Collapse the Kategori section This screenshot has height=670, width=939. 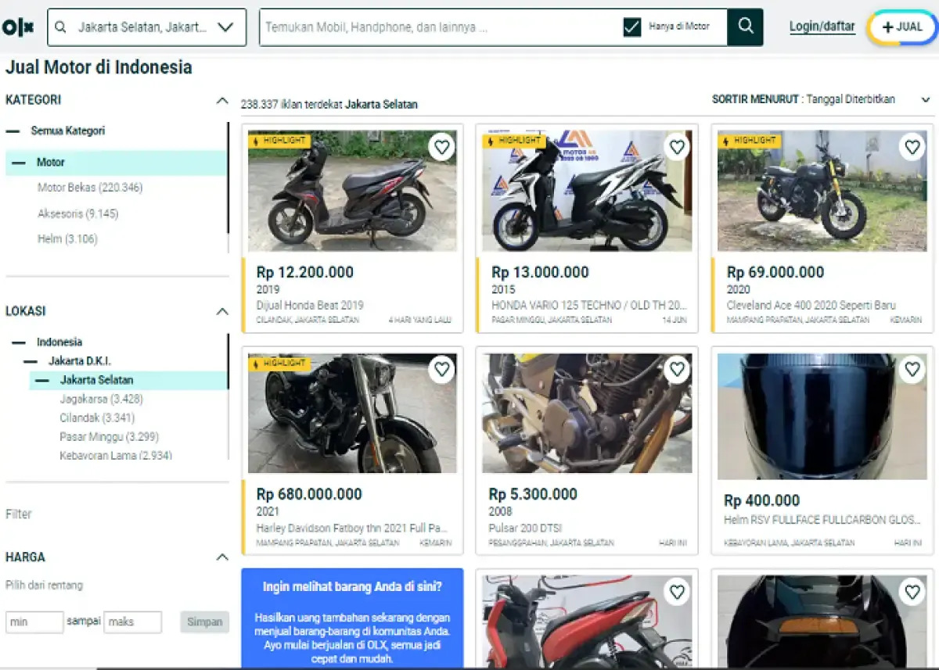(x=222, y=100)
